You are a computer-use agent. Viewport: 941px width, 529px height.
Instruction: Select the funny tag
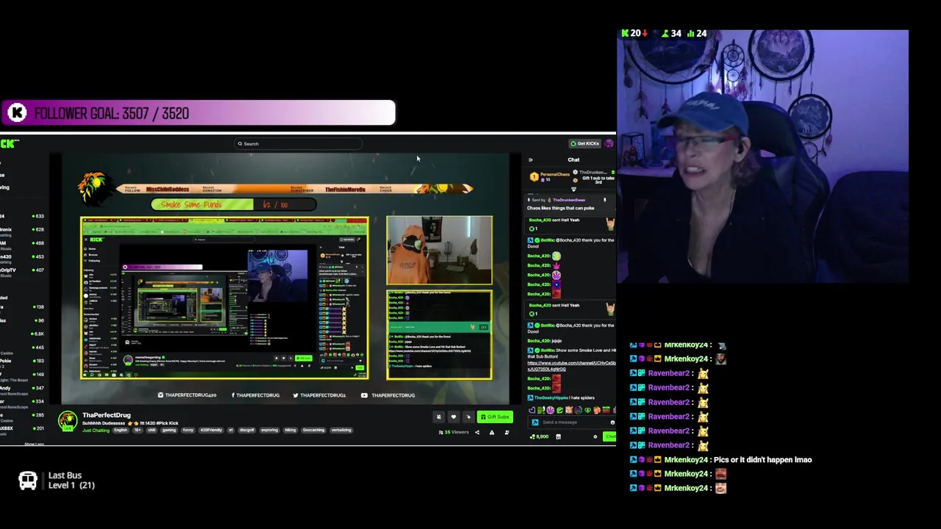[x=187, y=430]
